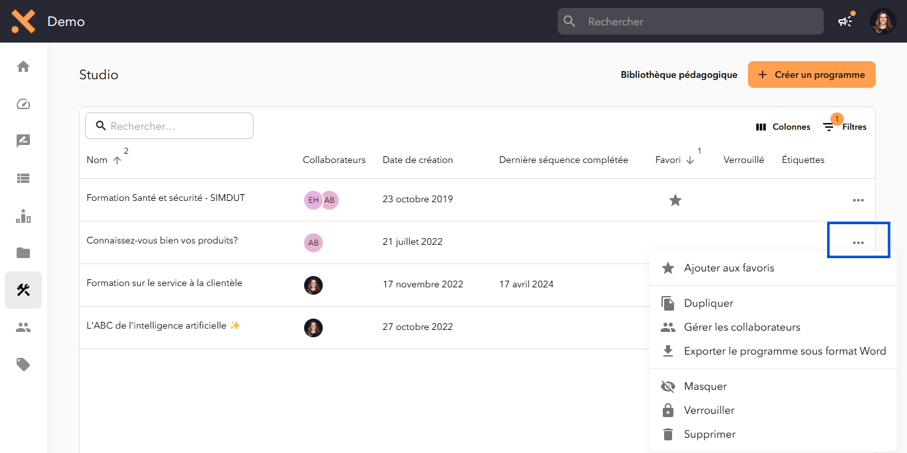Click the Demo workspace name
This screenshot has height=453, width=907.
[66, 21]
